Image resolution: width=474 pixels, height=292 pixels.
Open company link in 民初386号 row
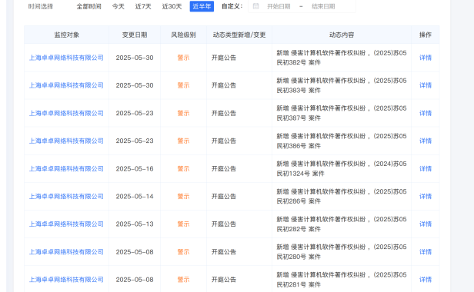coord(66,141)
